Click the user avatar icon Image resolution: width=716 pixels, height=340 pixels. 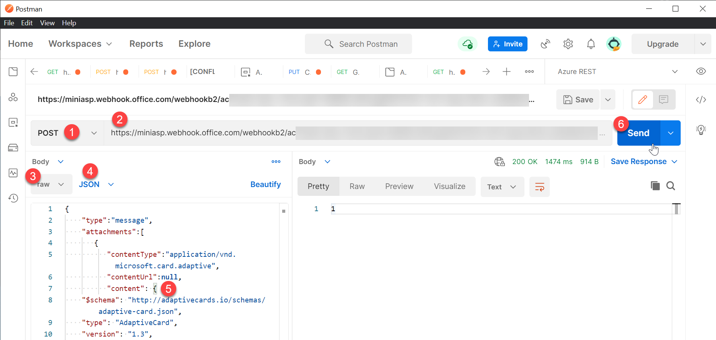pos(614,44)
